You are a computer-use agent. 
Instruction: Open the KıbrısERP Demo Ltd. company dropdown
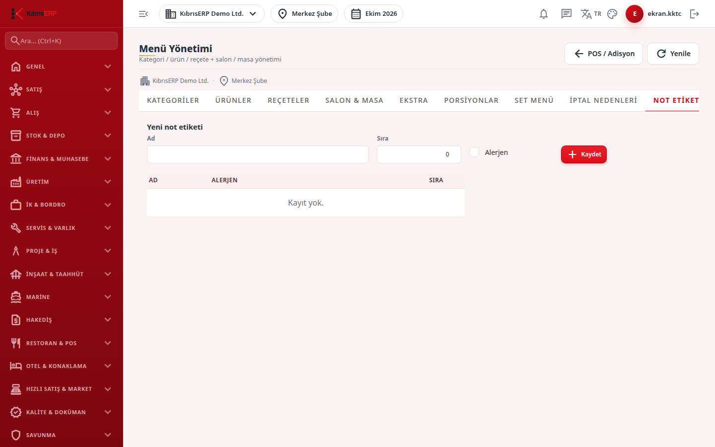pos(212,14)
